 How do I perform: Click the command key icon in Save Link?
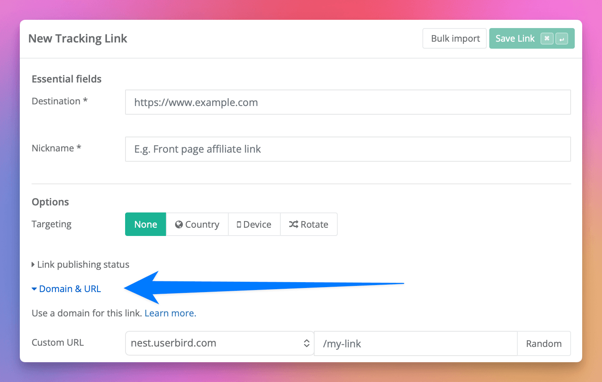pyautogui.click(x=547, y=38)
